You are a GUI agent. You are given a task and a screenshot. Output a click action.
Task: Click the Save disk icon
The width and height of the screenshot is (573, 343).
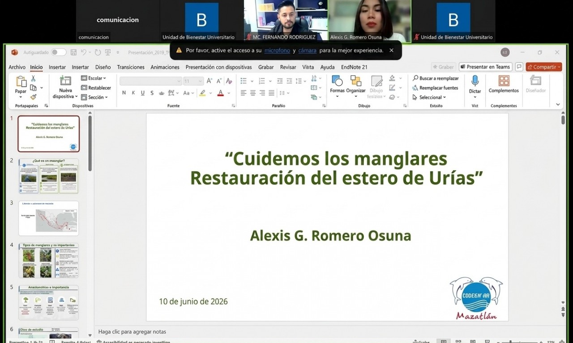(73, 52)
